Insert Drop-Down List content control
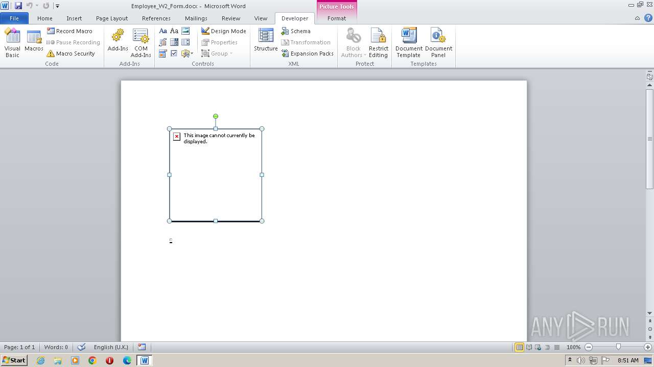This screenshot has width=654, height=367. coord(185,42)
